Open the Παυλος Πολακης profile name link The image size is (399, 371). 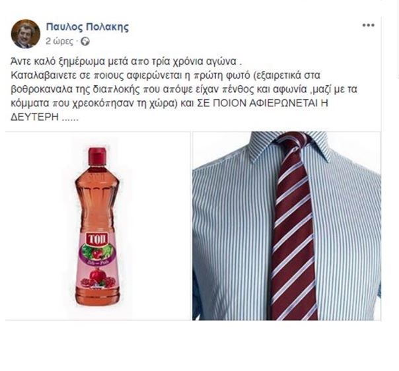pyautogui.click(x=87, y=26)
